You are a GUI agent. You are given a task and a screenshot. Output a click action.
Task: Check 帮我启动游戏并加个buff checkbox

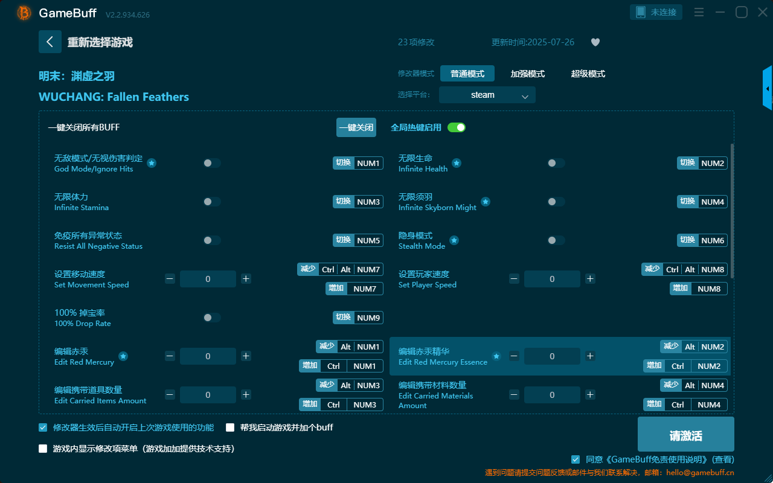(x=230, y=427)
